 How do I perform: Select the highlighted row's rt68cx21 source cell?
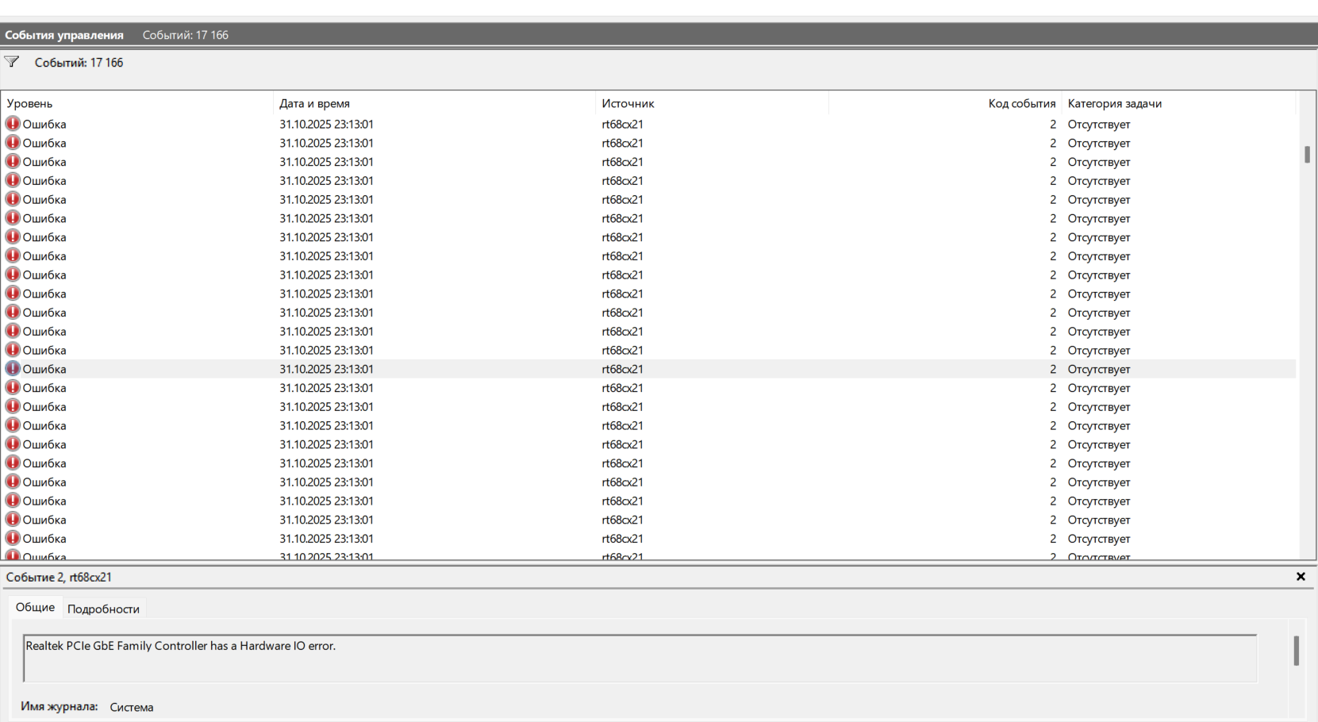[622, 369]
